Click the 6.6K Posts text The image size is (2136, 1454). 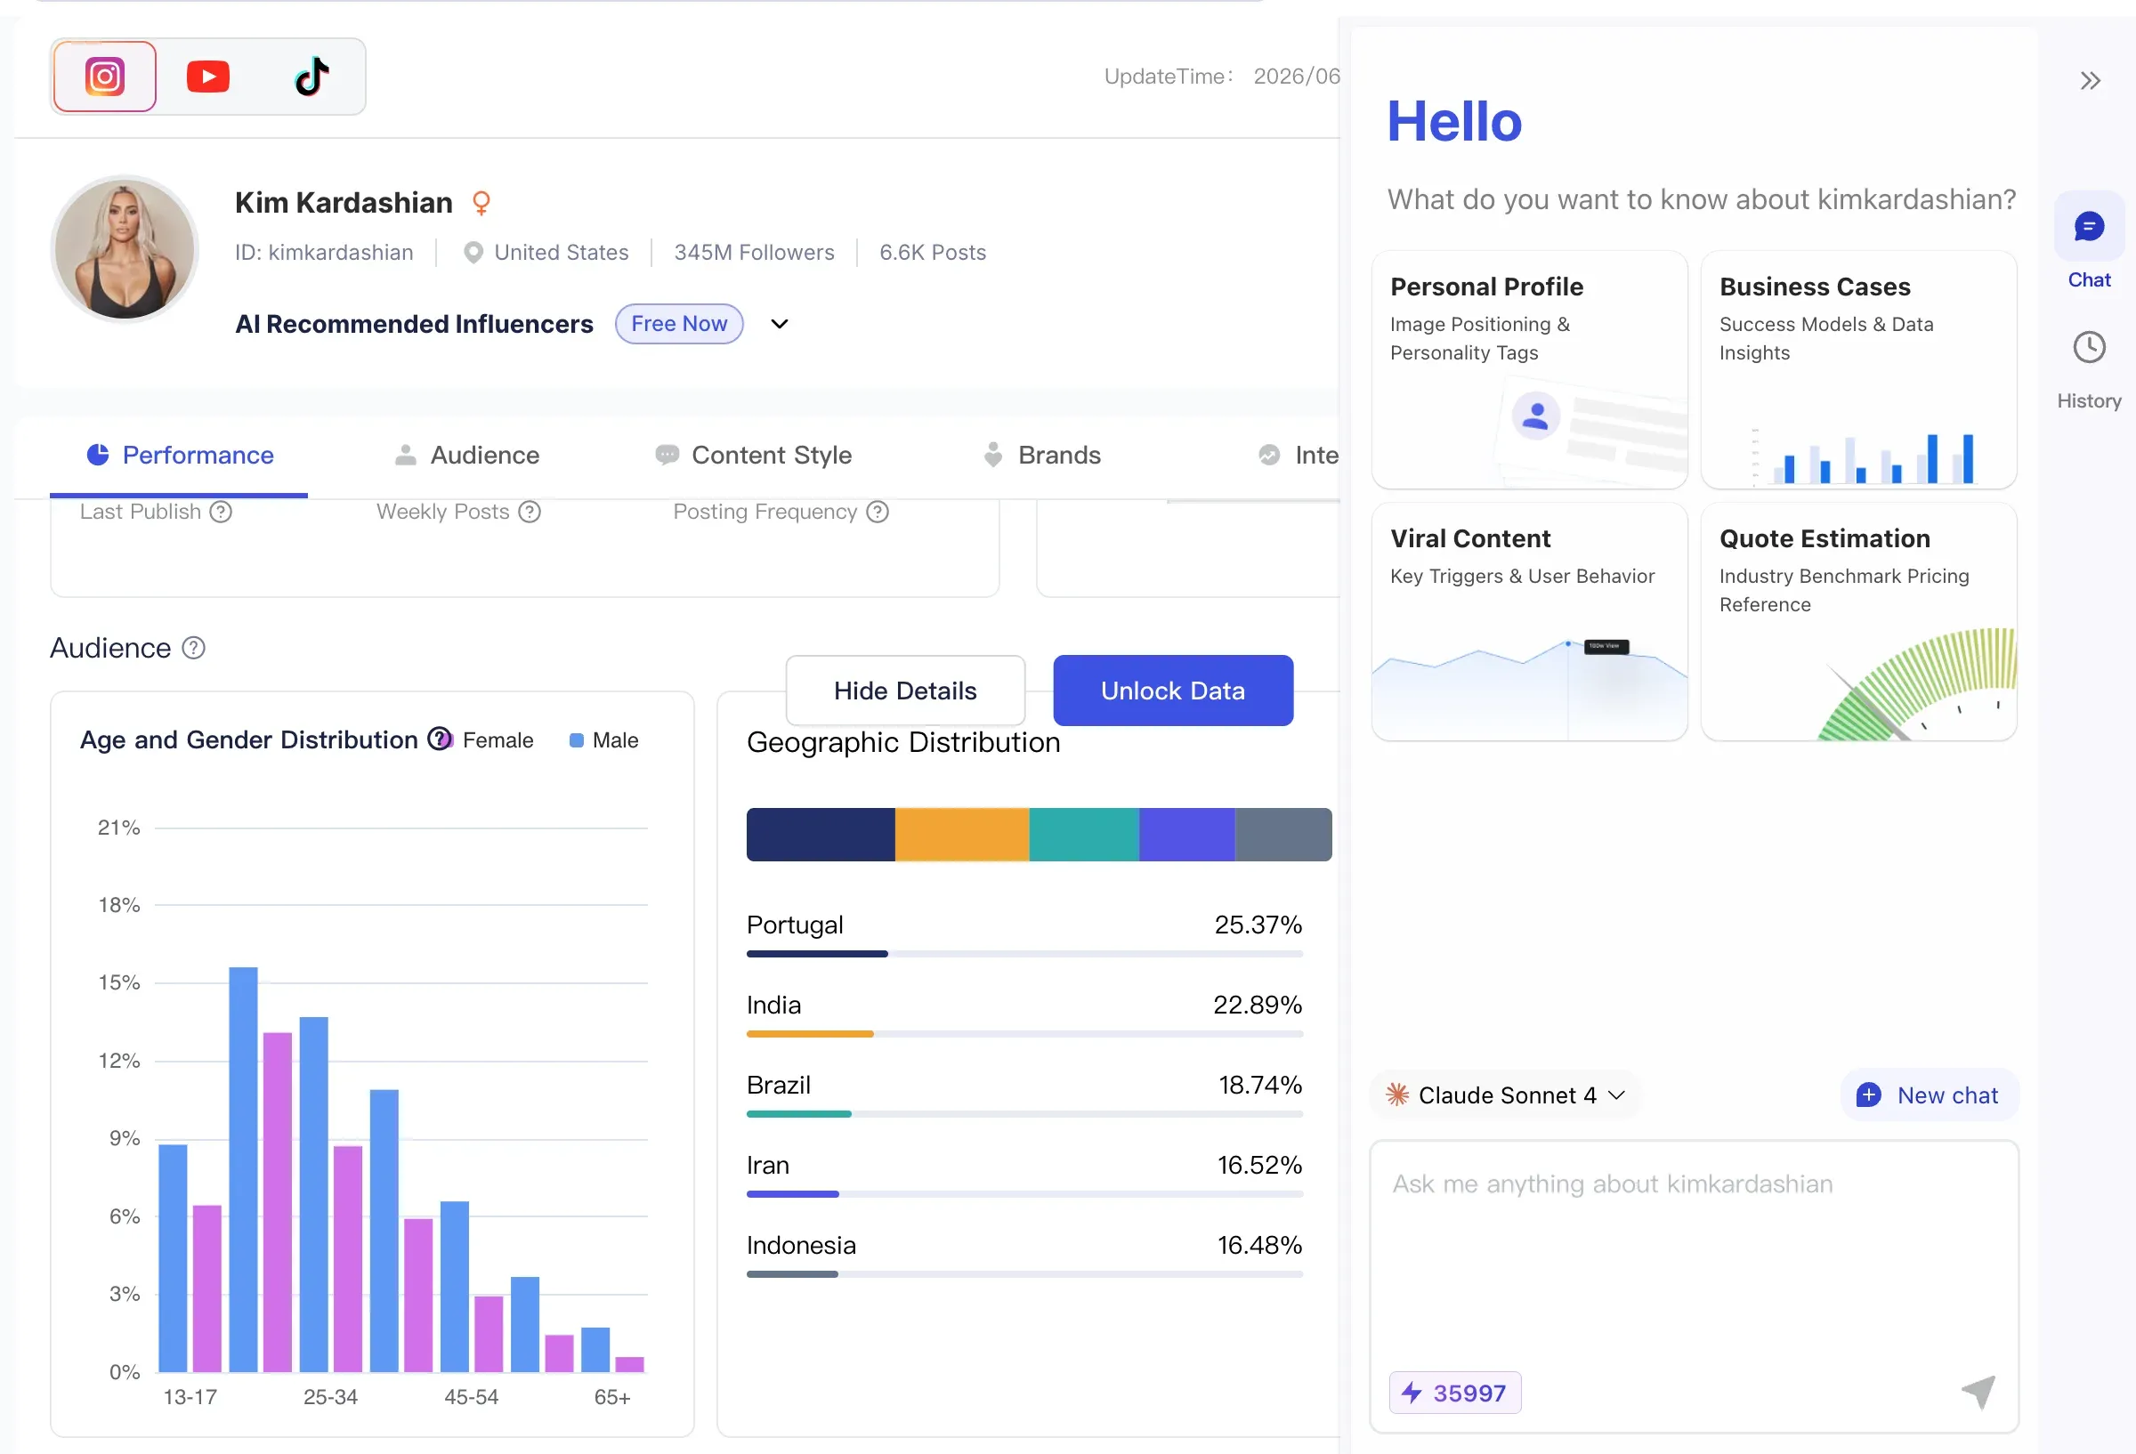[932, 253]
